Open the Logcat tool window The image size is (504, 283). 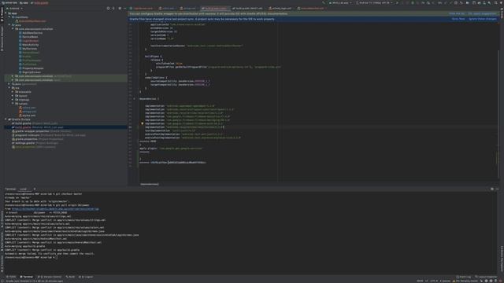pyautogui.click(x=86, y=277)
